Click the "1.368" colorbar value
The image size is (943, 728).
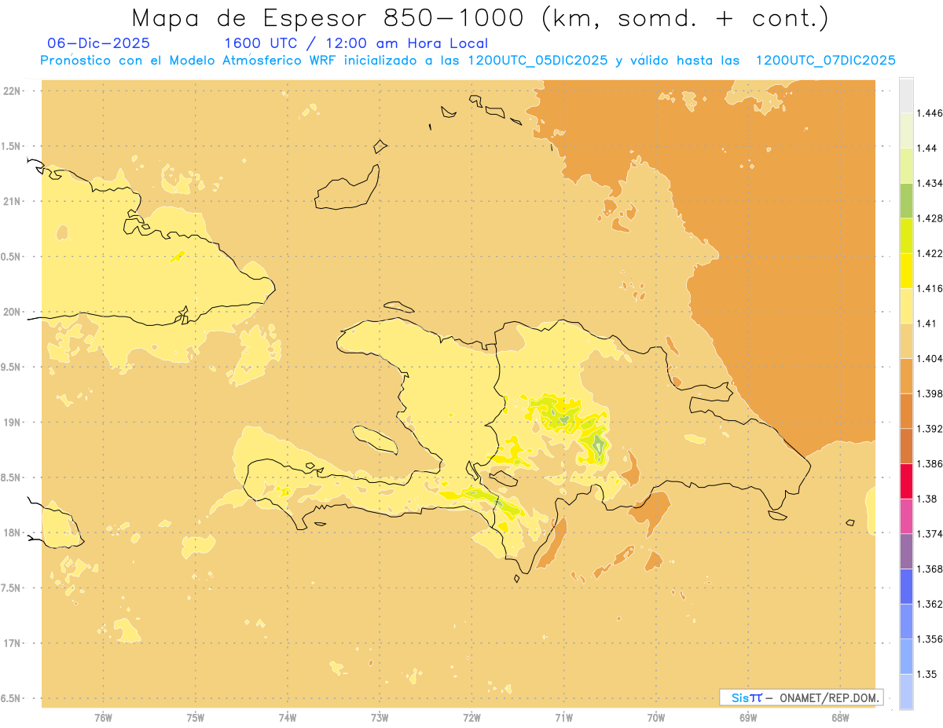click(x=930, y=569)
